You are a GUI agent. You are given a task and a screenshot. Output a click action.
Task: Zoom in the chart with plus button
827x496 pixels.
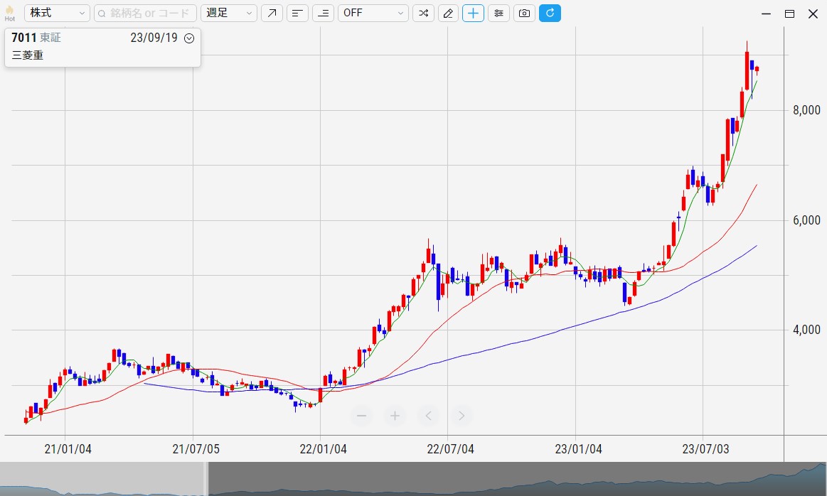[x=395, y=416]
